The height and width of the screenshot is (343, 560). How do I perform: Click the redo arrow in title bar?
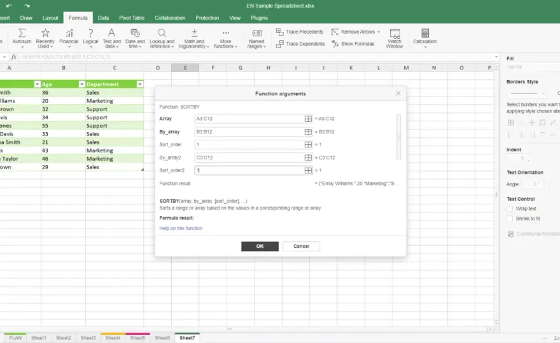(x=27, y=6)
